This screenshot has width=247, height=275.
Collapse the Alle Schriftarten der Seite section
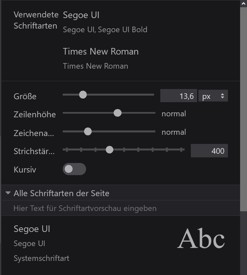(8, 193)
